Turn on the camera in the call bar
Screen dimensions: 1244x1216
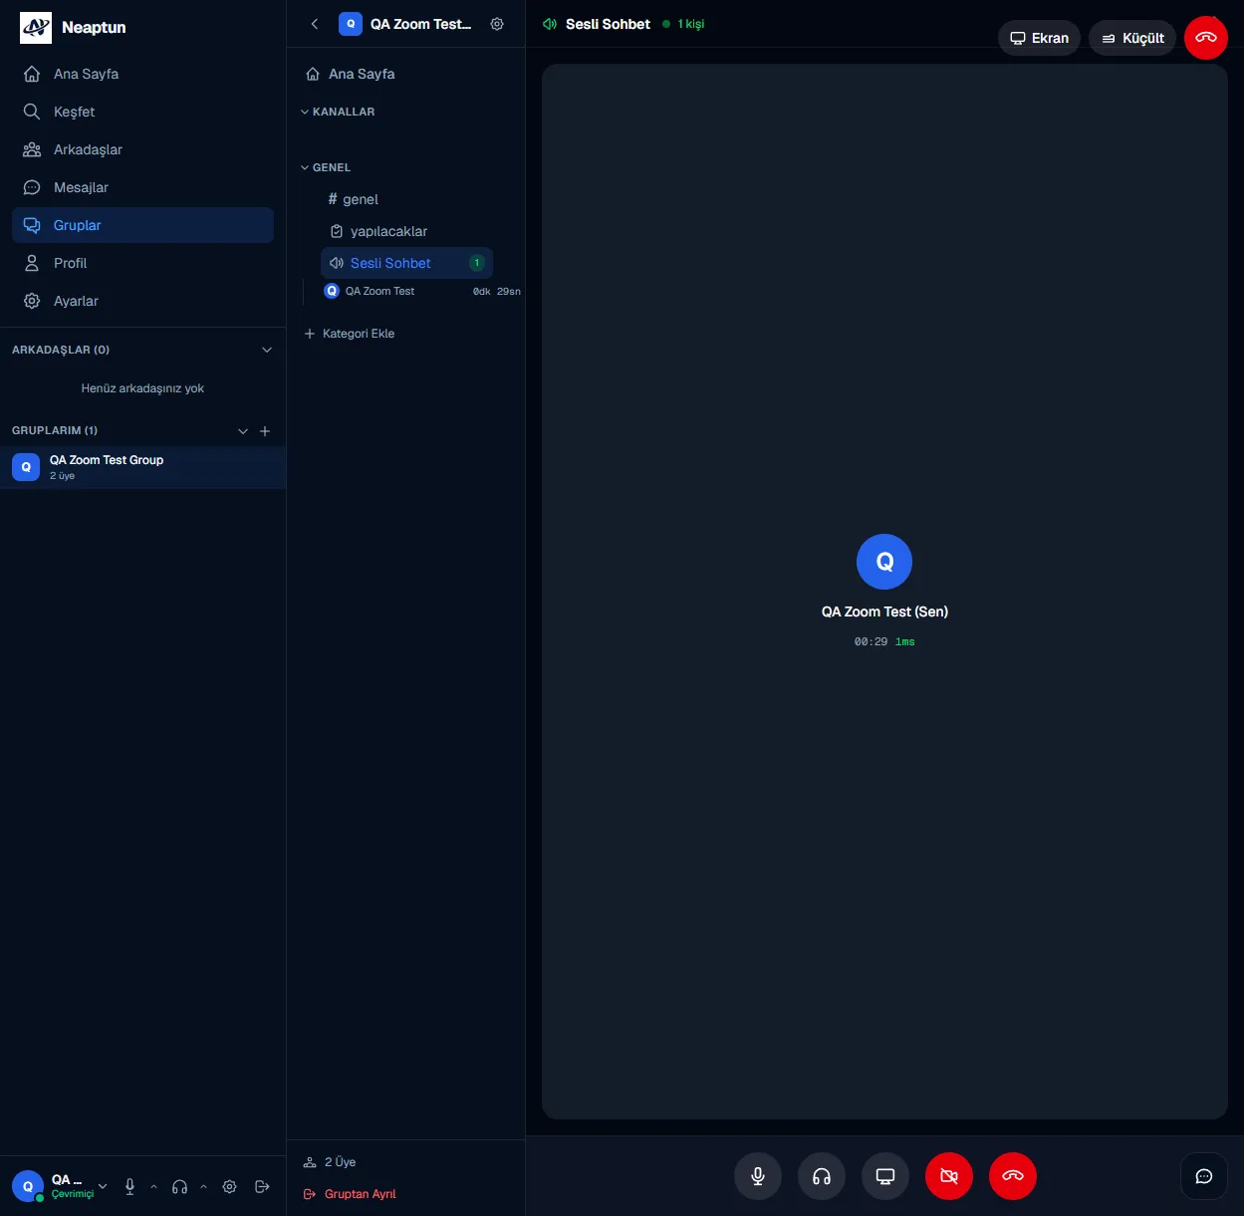[949, 1176]
